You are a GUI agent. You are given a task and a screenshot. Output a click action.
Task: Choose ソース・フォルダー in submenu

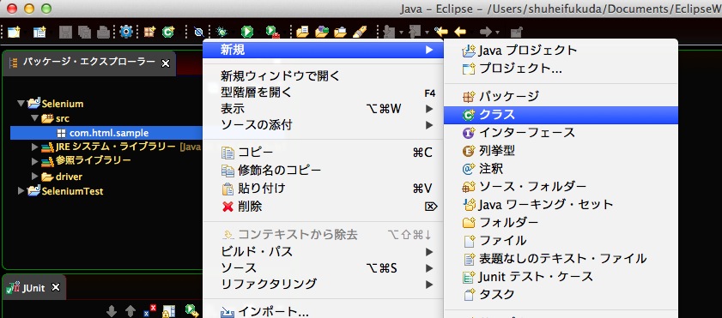coord(561,187)
